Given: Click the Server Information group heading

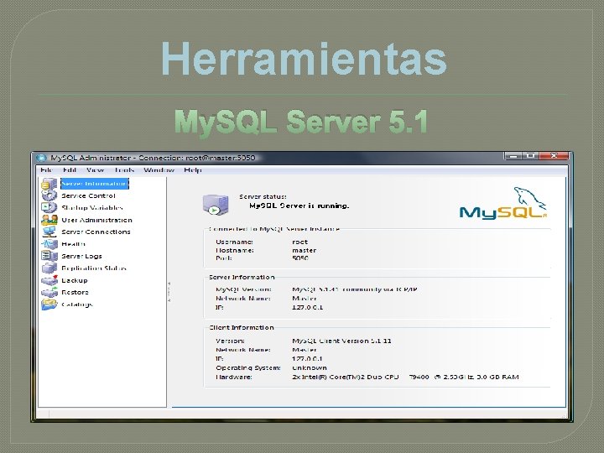Looking at the screenshot, I should point(242,277).
